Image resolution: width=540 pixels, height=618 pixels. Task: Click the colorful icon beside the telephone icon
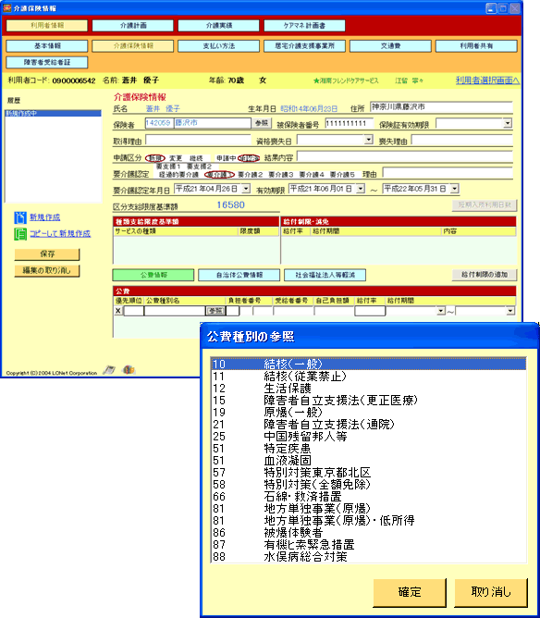pyautogui.click(x=129, y=370)
